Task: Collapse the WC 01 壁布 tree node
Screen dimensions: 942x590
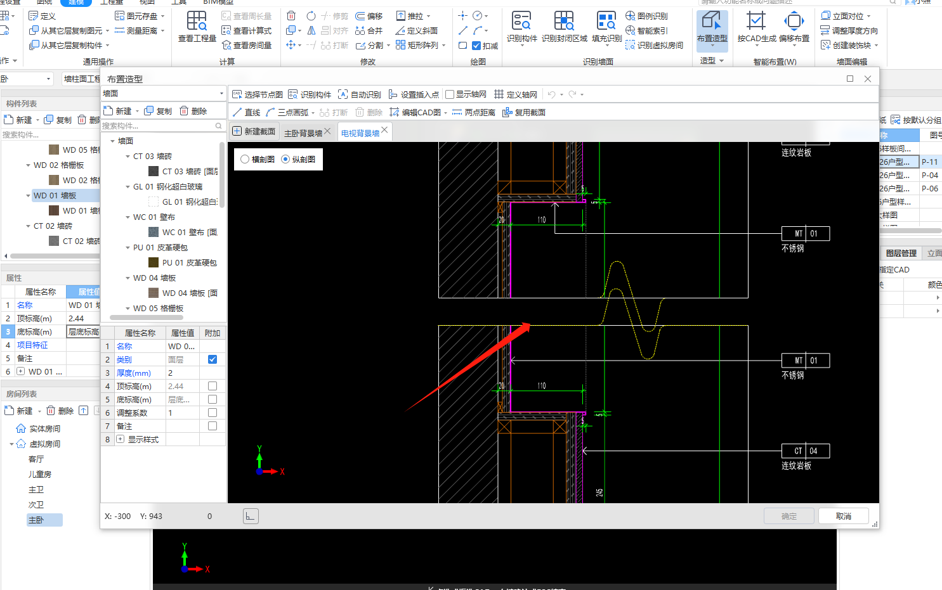Action: tap(128, 217)
